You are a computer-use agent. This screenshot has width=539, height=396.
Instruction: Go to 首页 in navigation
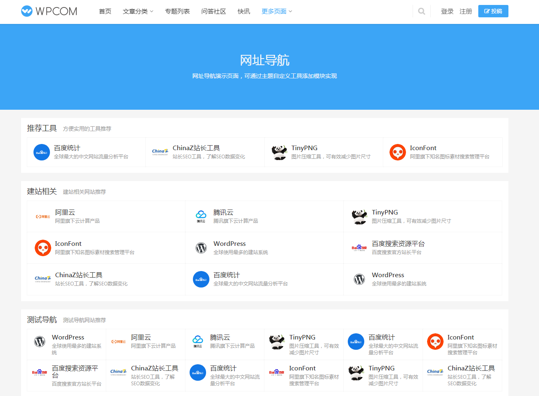[x=105, y=12]
